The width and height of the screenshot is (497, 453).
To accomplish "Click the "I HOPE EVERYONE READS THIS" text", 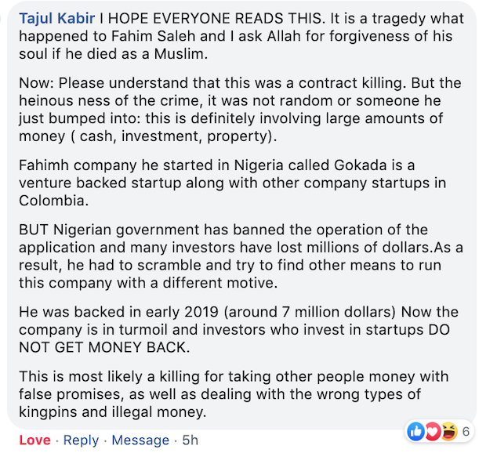I will (x=212, y=18).
